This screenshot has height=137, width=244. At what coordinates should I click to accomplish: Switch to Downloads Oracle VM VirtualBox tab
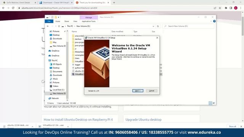56,3
